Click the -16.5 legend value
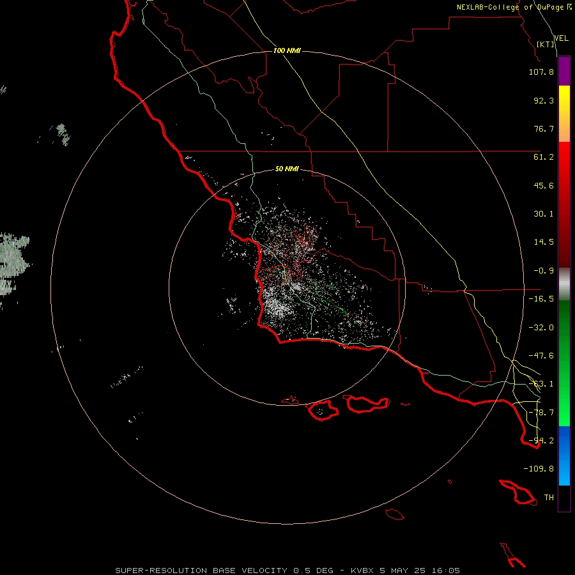 point(541,299)
